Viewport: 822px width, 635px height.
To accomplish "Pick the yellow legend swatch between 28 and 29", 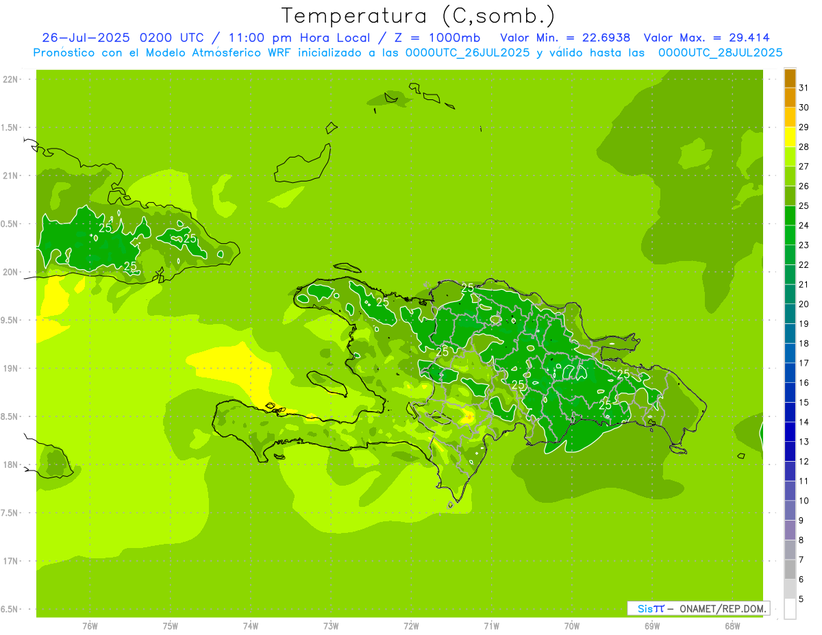I will click(790, 137).
